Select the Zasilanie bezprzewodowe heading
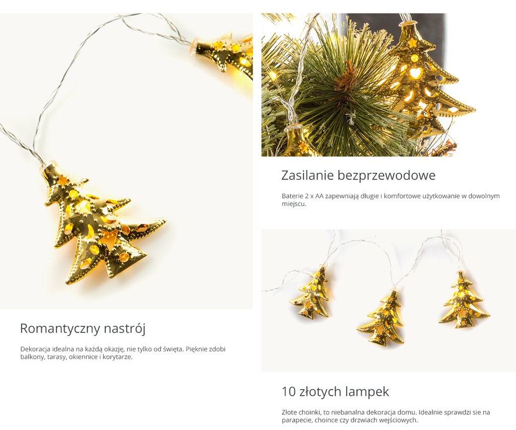This screenshot has width=516, height=430. coord(358,175)
